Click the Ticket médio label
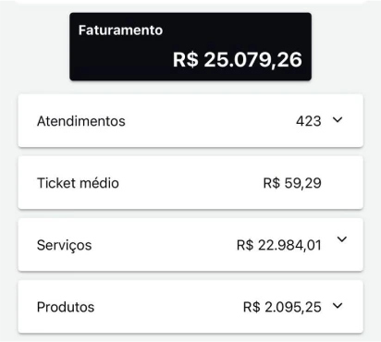This screenshot has height=342, width=381. [78, 183]
